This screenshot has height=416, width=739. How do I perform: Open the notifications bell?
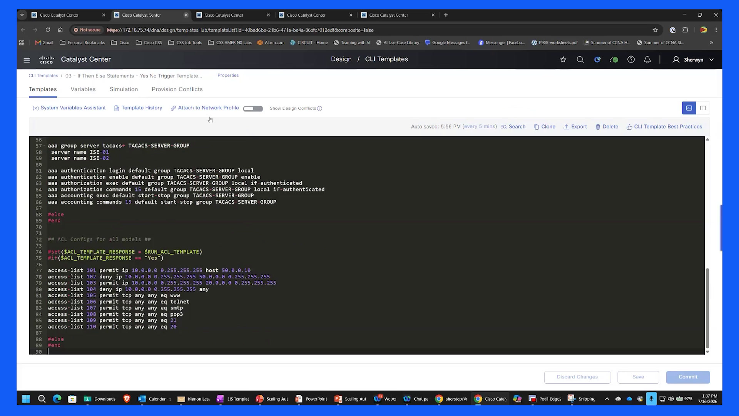pos(647,60)
